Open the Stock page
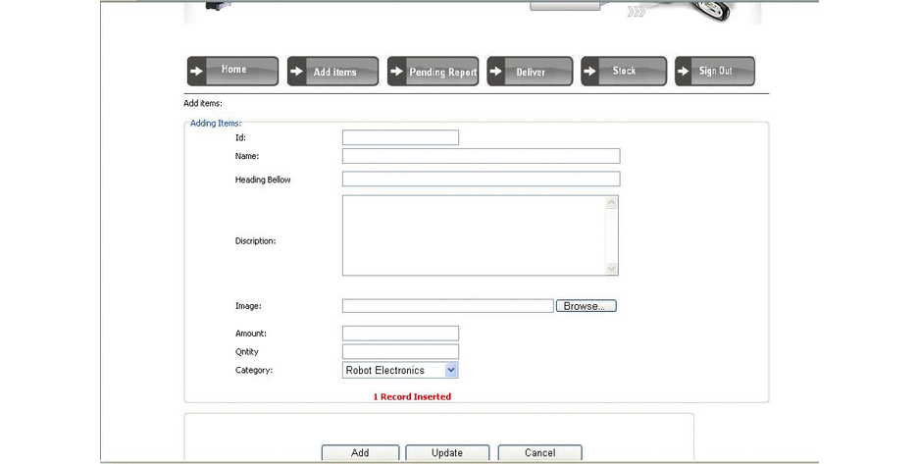 pos(624,71)
